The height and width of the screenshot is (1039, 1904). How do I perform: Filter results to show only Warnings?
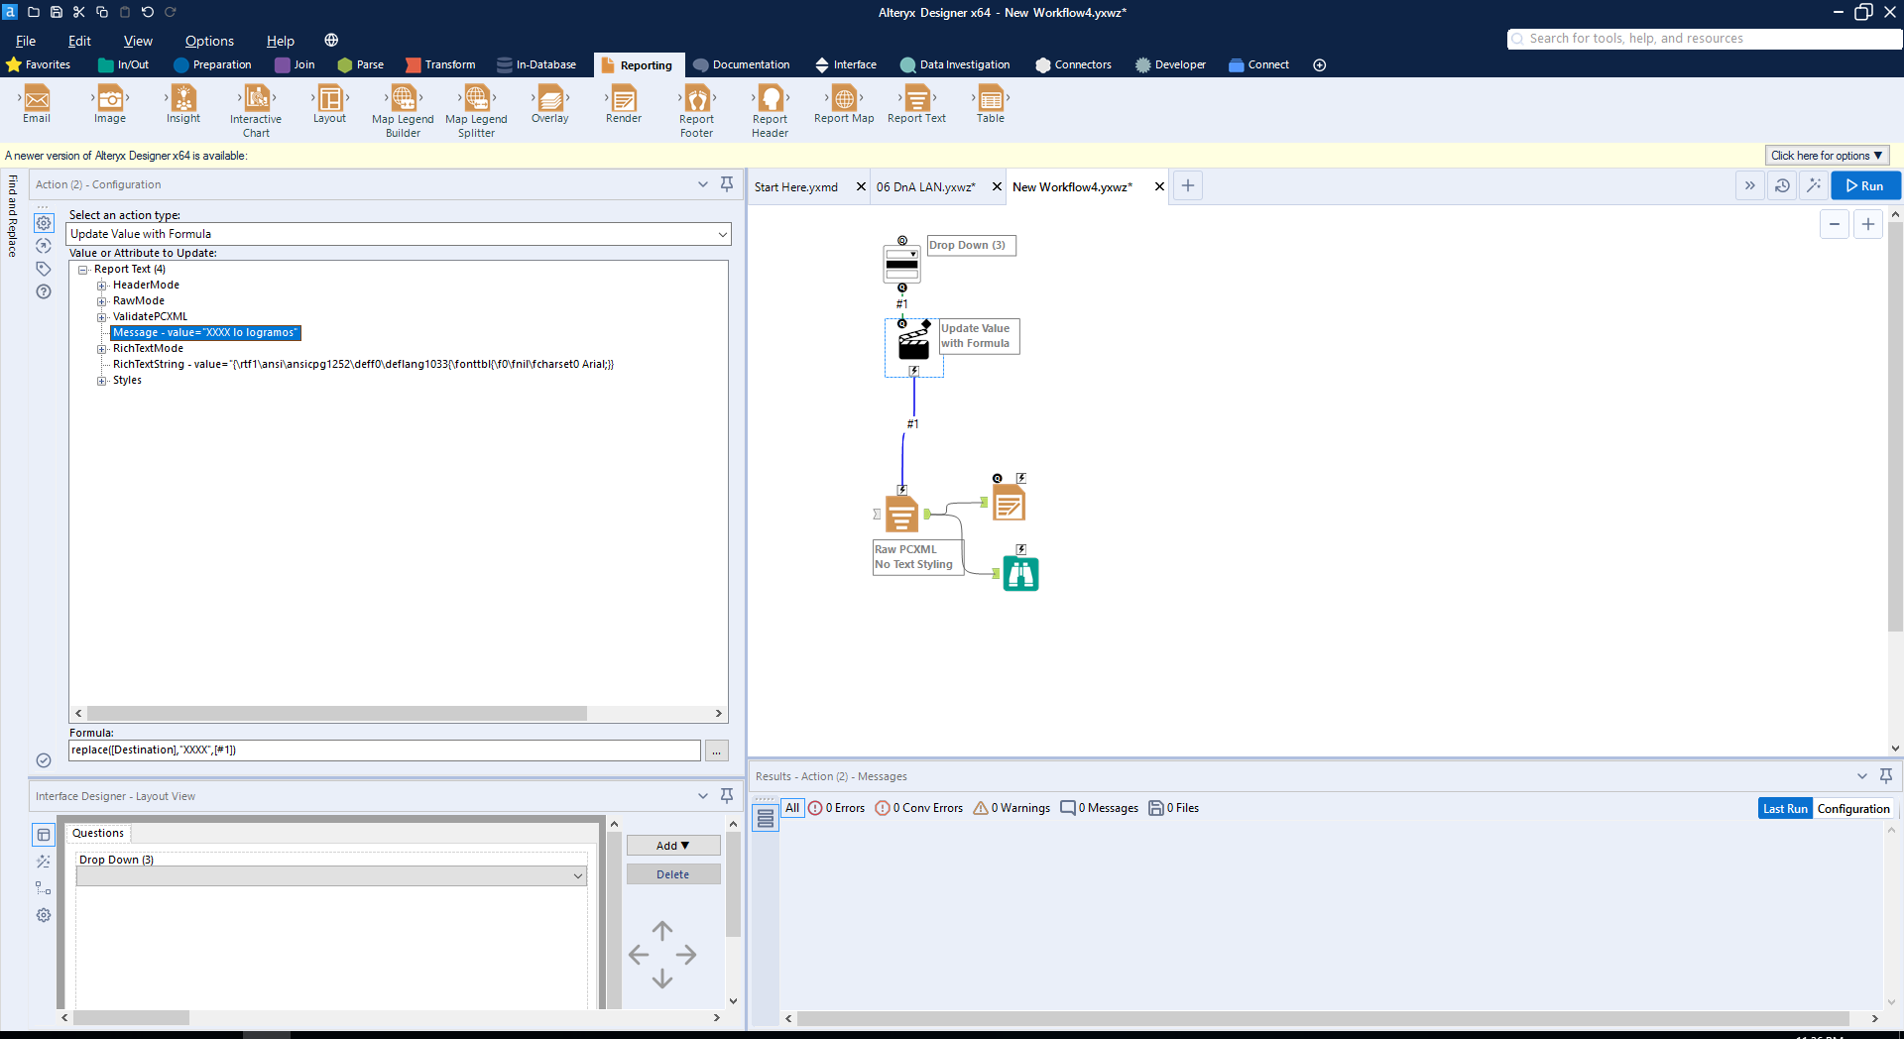(x=1011, y=807)
